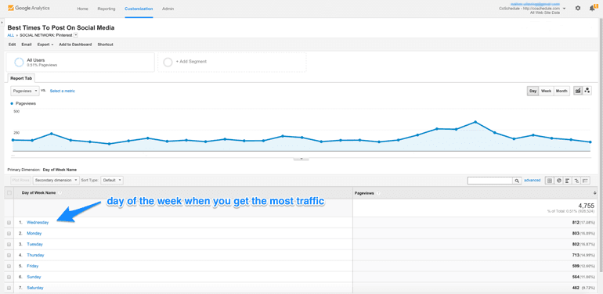
Task: Open the CoSchedule account selector dropdown
Action: [564, 8]
